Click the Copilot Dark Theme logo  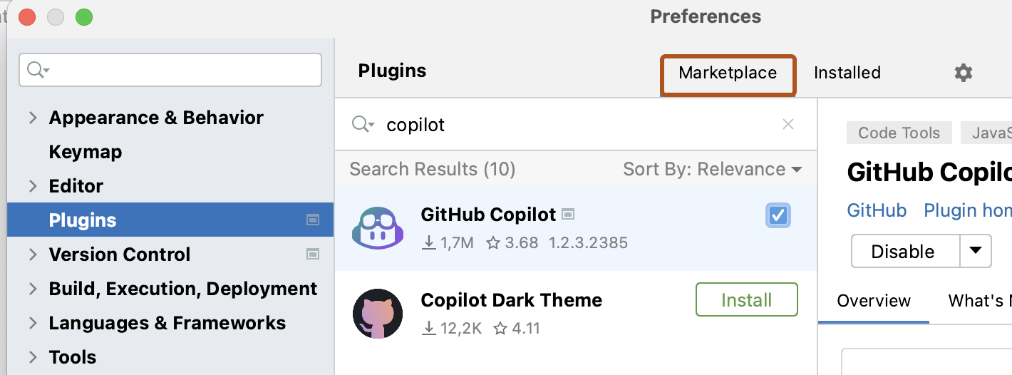(378, 314)
